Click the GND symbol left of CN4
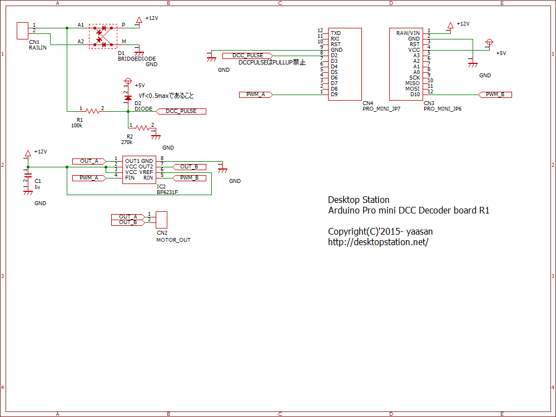 (211, 59)
